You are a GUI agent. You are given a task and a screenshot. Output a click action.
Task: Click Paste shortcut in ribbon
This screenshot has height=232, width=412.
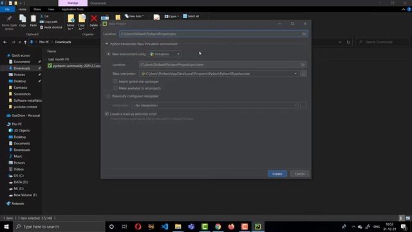(51, 27)
